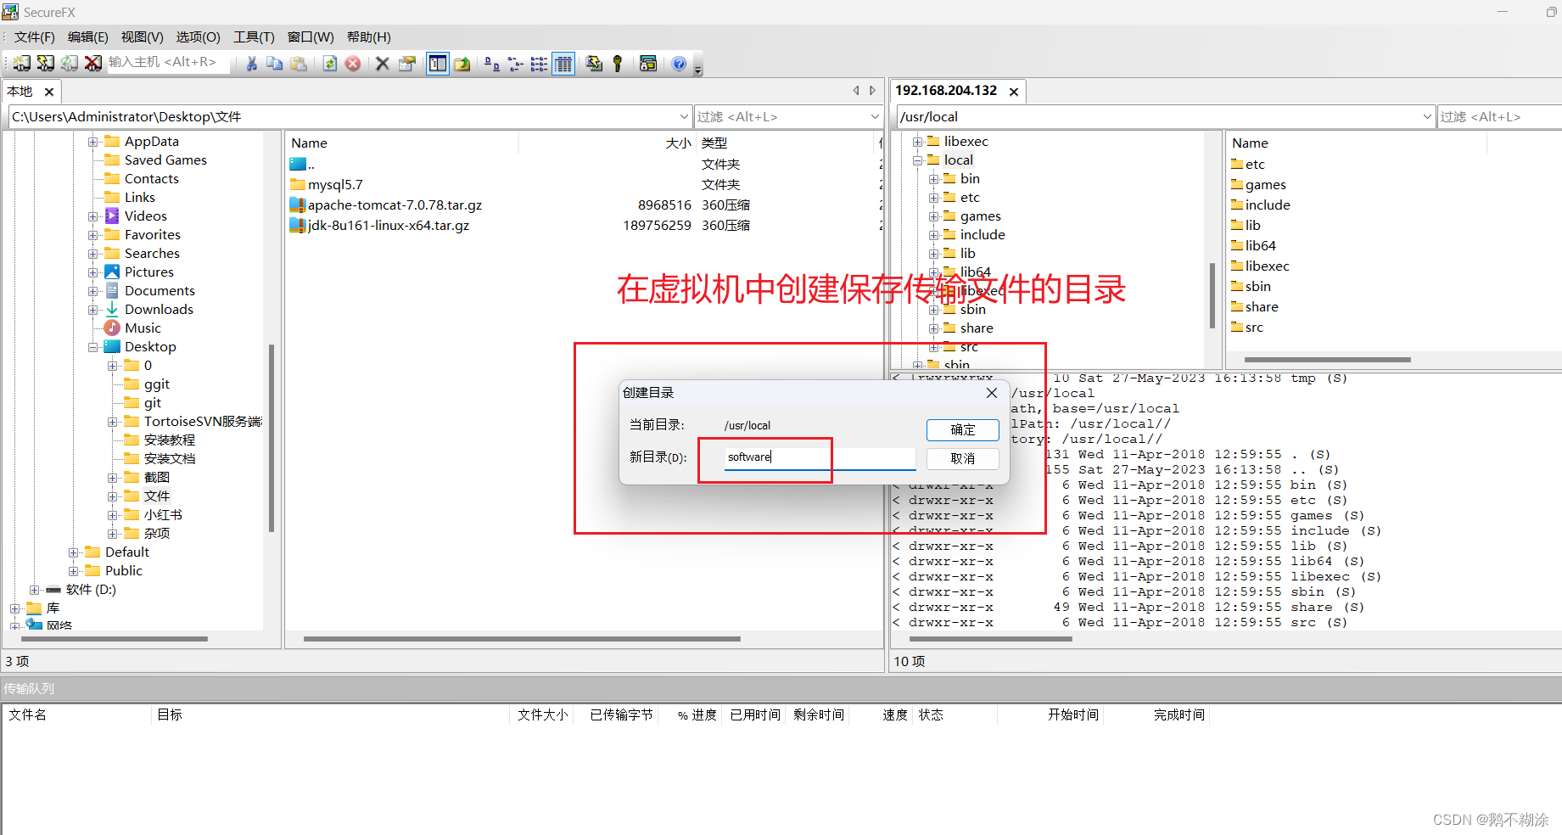1562x835 pixels.
Task: Select the 本地 local tab
Action: coord(20,92)
